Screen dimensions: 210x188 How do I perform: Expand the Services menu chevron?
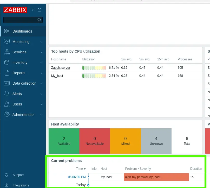point(41,52)
